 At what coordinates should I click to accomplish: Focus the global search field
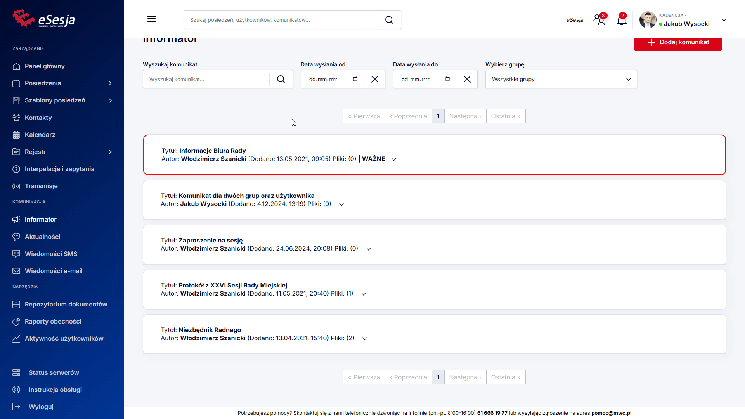281,20
